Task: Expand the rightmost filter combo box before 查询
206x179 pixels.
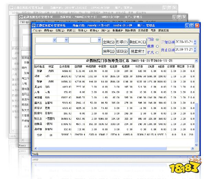Action: tap(99, 40)
